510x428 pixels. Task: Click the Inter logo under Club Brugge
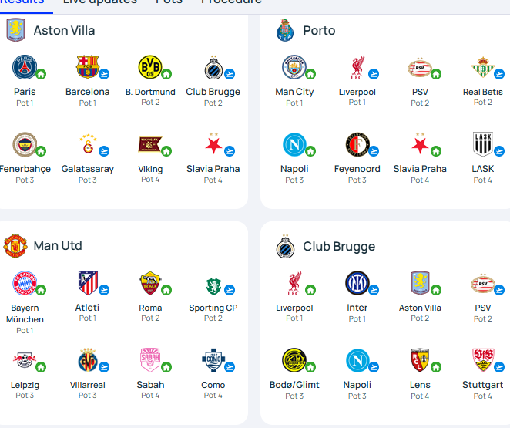click(357, 283)
